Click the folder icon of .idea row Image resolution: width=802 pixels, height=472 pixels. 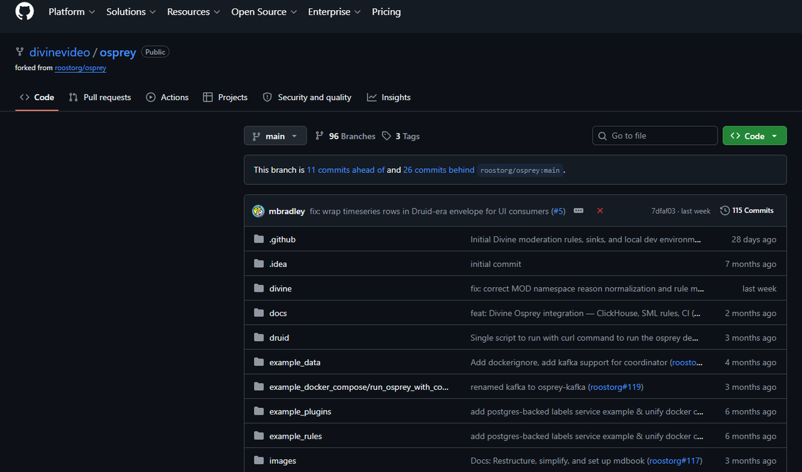pos(259,264)
